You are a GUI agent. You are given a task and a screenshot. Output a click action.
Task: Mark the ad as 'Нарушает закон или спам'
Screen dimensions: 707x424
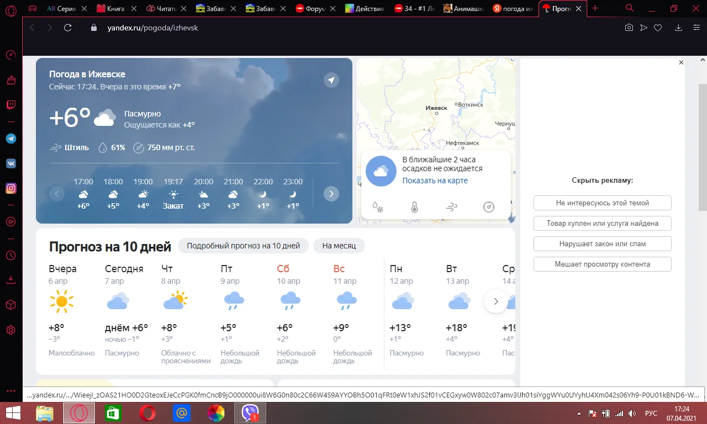tap(602, 243)
